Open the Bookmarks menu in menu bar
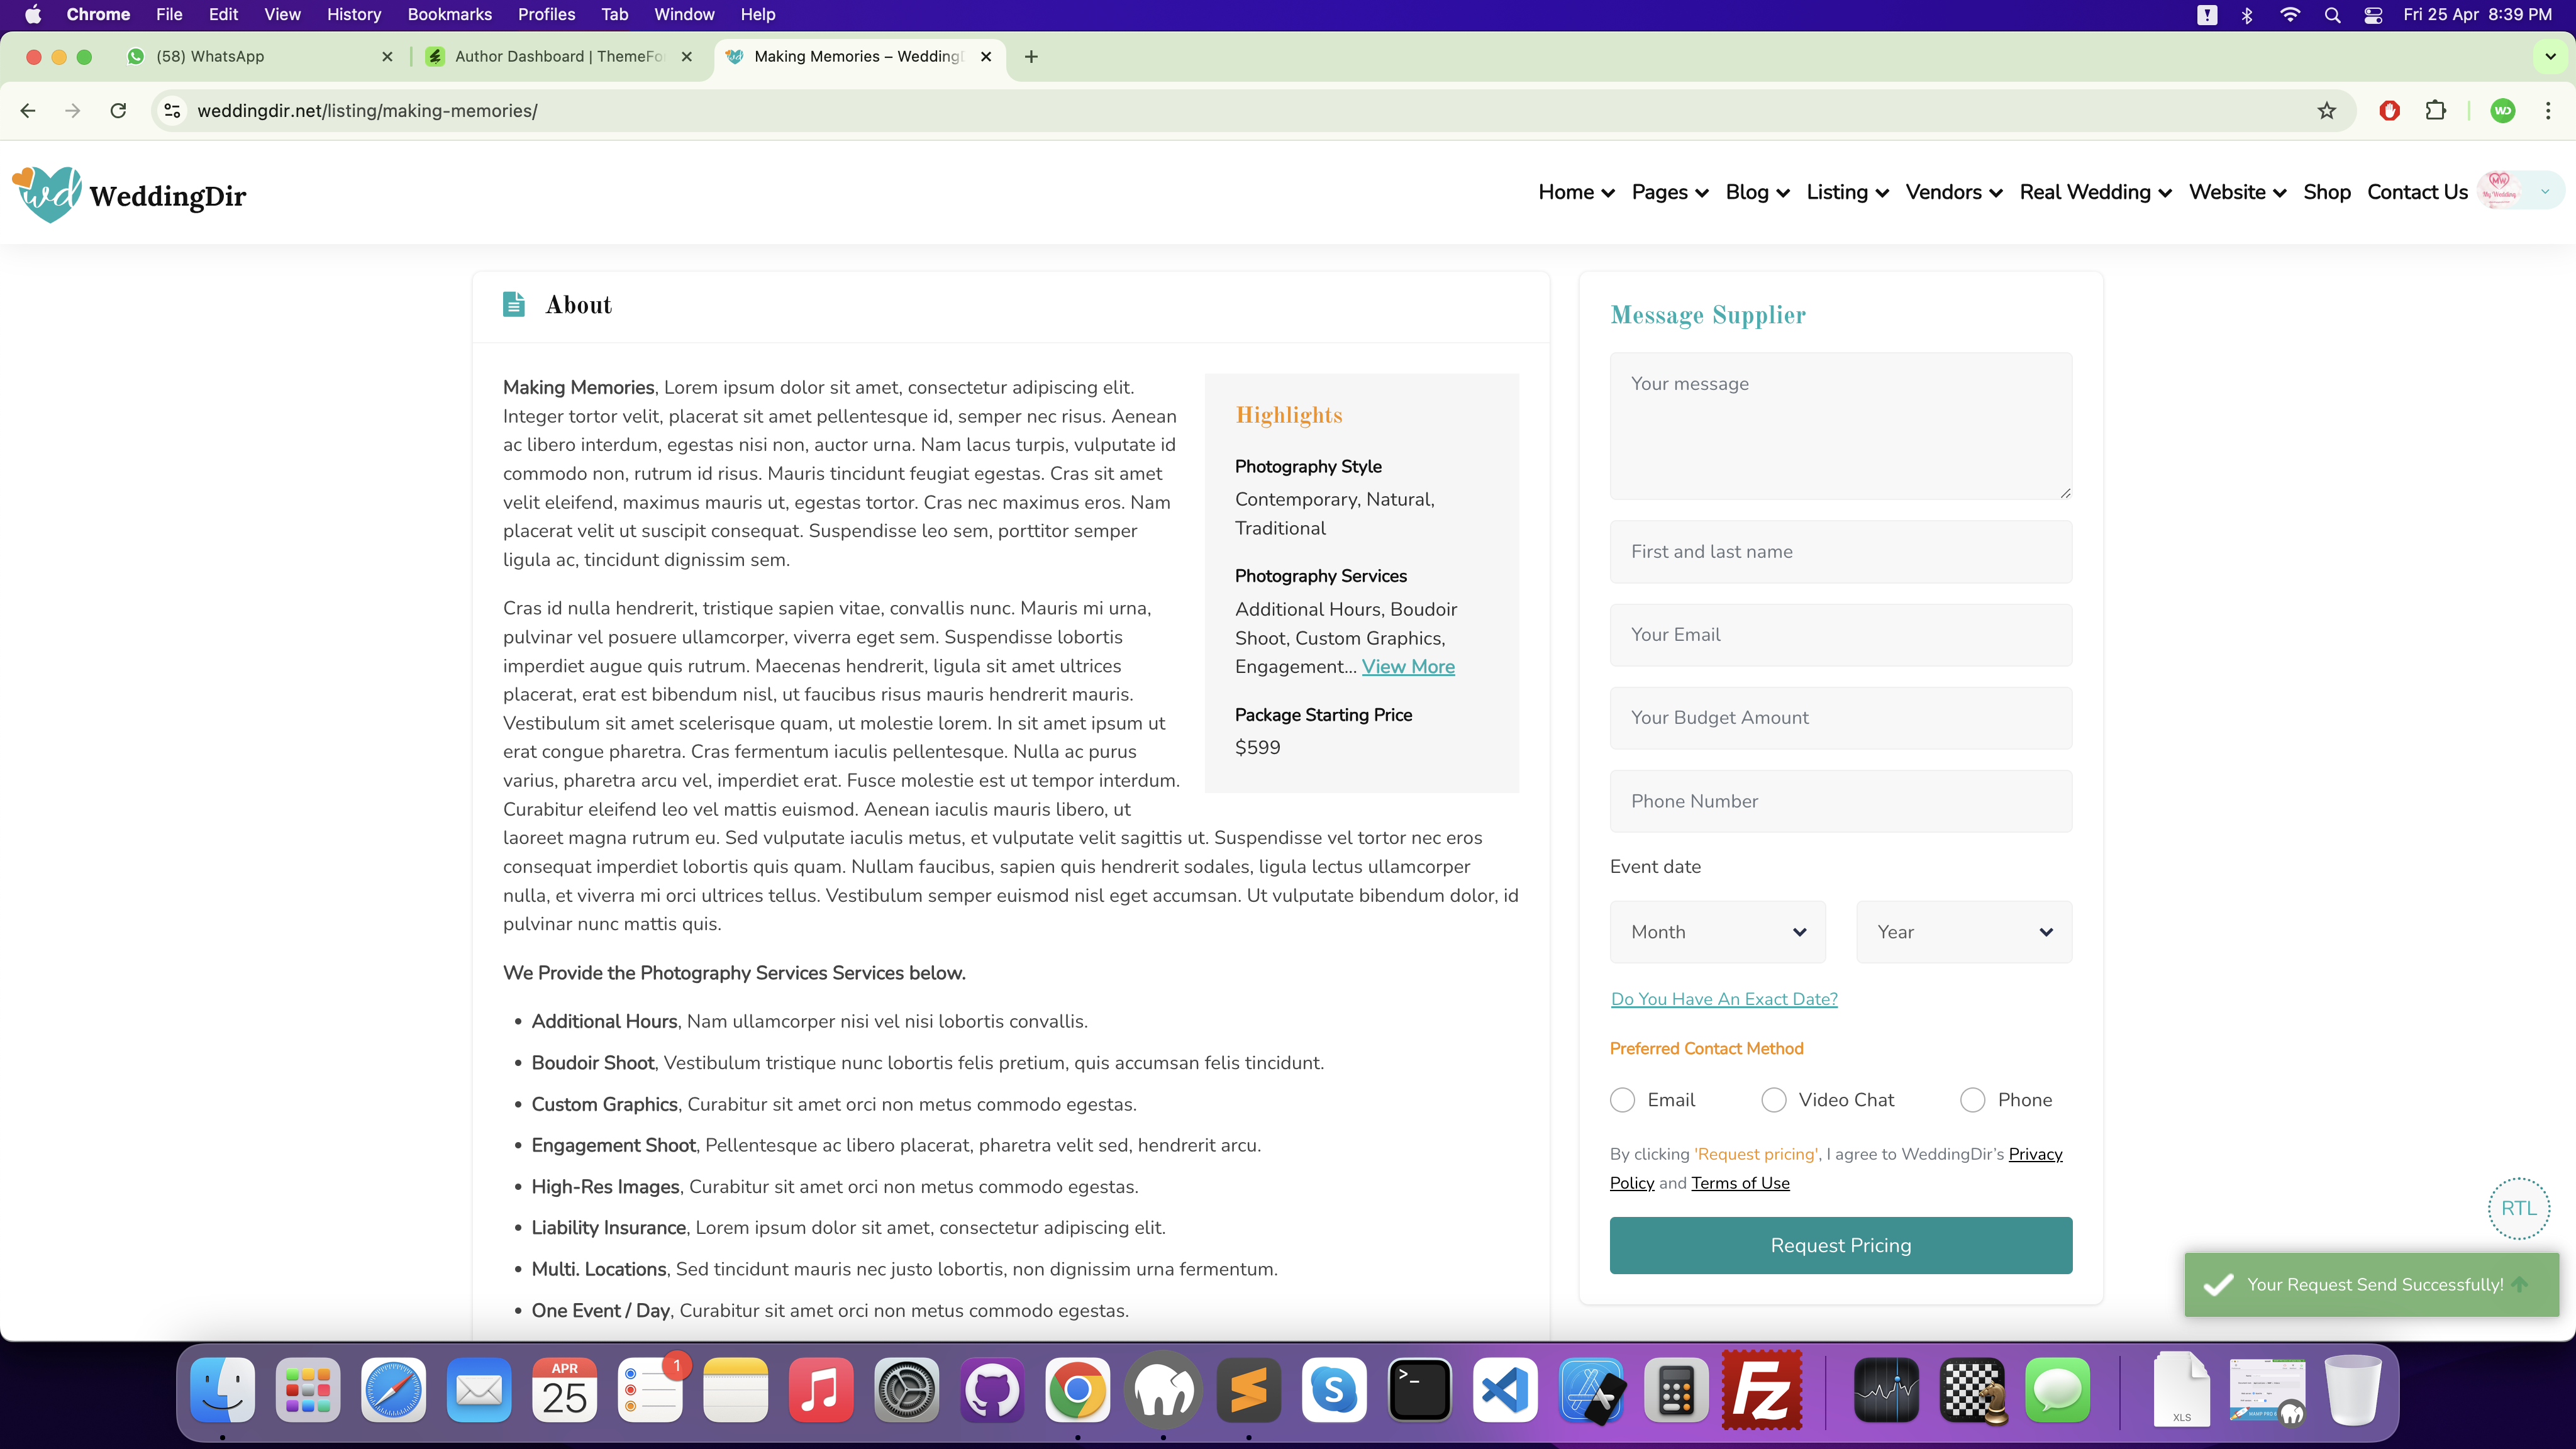Image resolution: width=2576 pixels, height=1449 pixels. pos(449,14)
